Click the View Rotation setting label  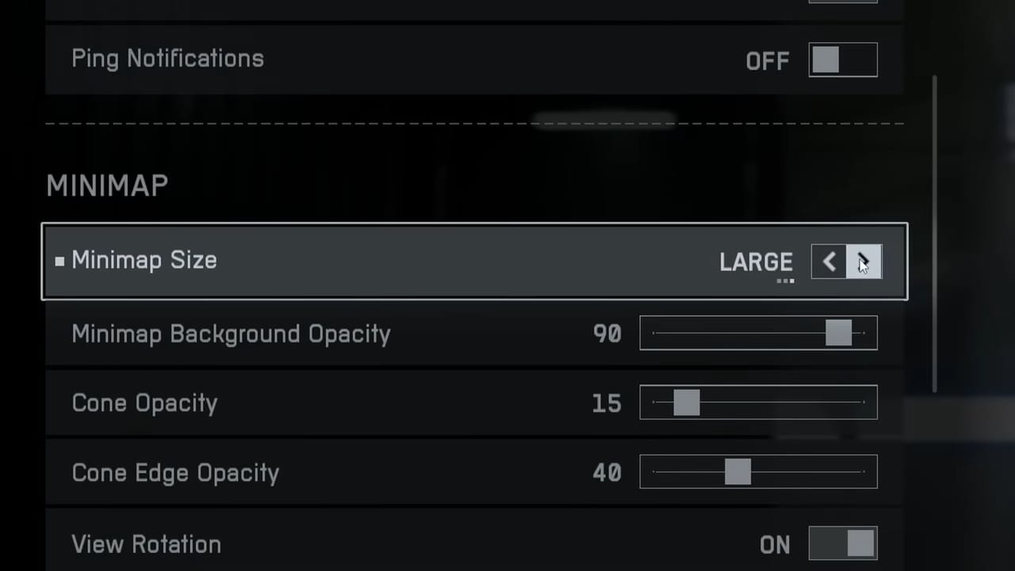click(146, 544)
